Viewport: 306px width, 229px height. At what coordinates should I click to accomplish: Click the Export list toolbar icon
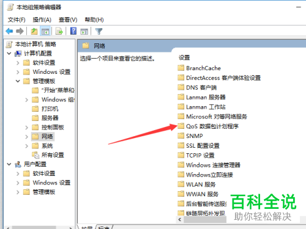[x=59, y=31]
